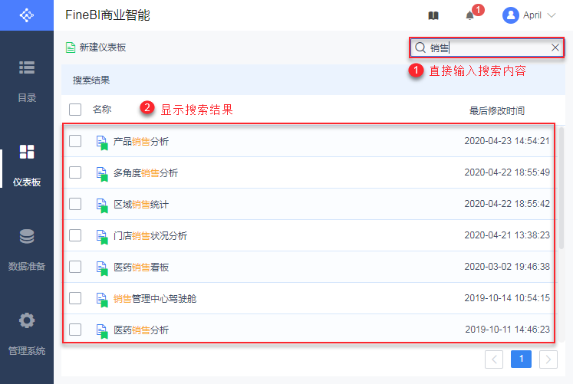Expand the April user dropdown arrow
The height and width of the screenshot is (384, 573).
click(x=552, y=15)
